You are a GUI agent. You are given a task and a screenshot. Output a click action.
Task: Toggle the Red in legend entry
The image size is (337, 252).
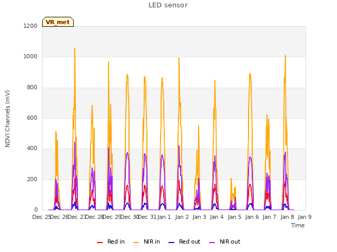(111, 241)
